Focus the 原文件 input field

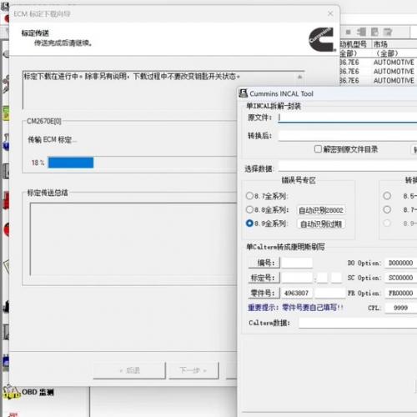click(x=348, y=118)
